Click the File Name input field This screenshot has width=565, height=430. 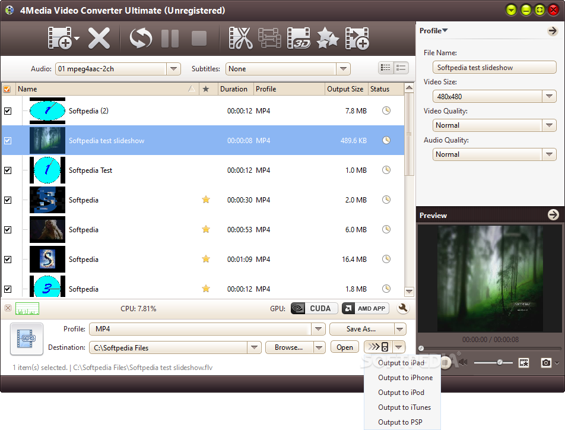pos(494,68)
